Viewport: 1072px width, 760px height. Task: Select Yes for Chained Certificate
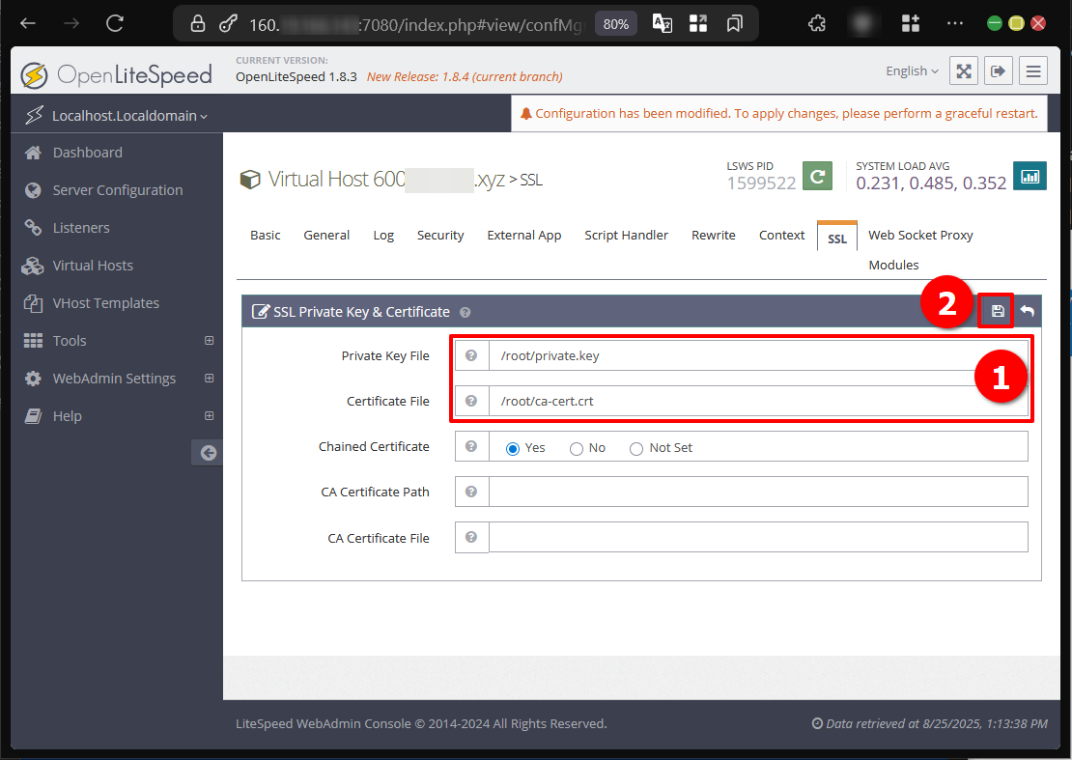[512, 448]
